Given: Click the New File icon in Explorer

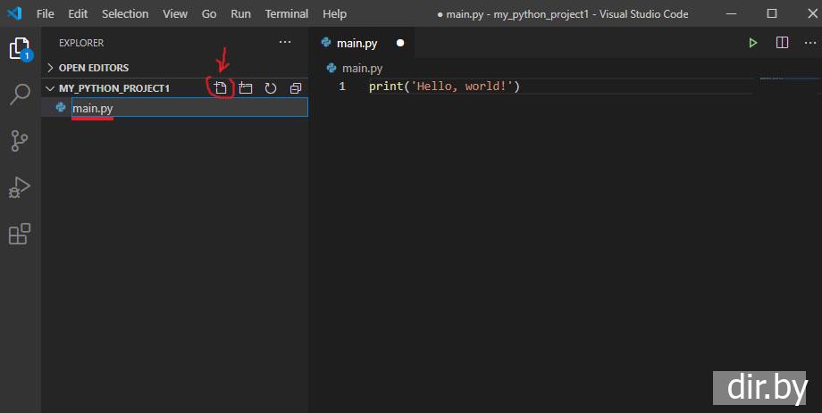Looking at the screenshot, I should tap(221, 88).
